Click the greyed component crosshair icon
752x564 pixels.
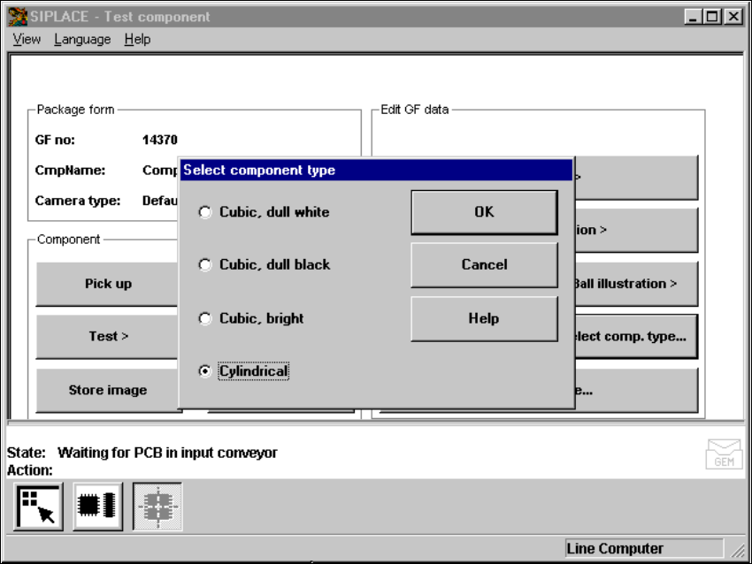[x=157, y=507]
